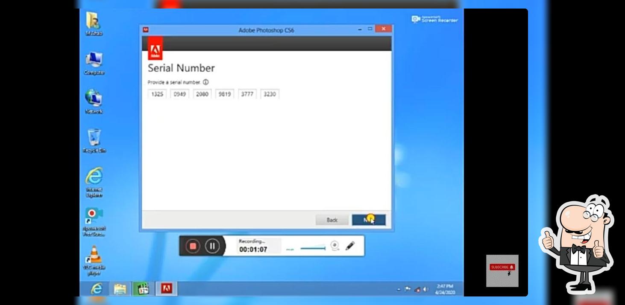The image size is (625, 305).
Task: Select the last serial field 3230
Action: 270,94
